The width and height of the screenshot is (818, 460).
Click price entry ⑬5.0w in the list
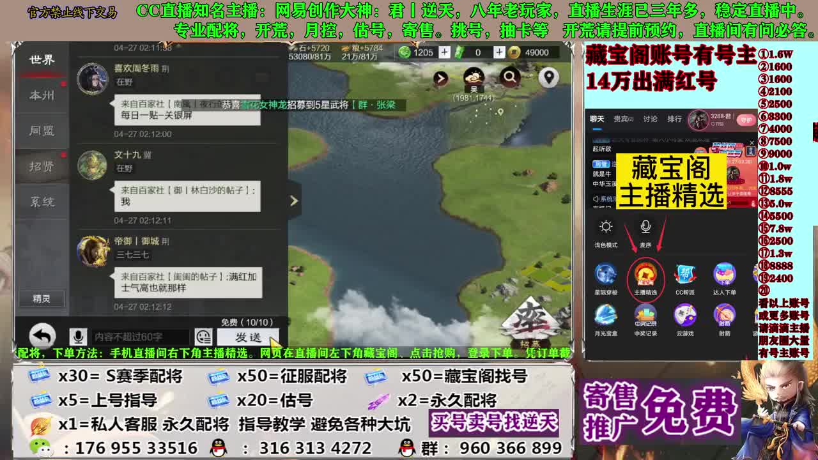(x=775, y=204)
